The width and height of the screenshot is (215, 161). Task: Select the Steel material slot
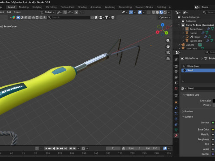click(x=198, y=70)
